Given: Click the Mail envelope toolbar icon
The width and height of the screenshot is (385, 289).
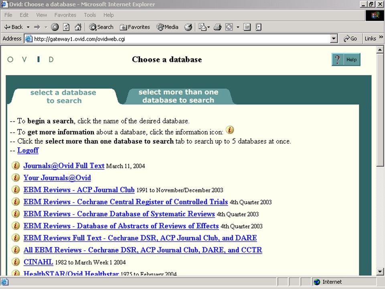Looking at the screenshot, I should point(202,27).
